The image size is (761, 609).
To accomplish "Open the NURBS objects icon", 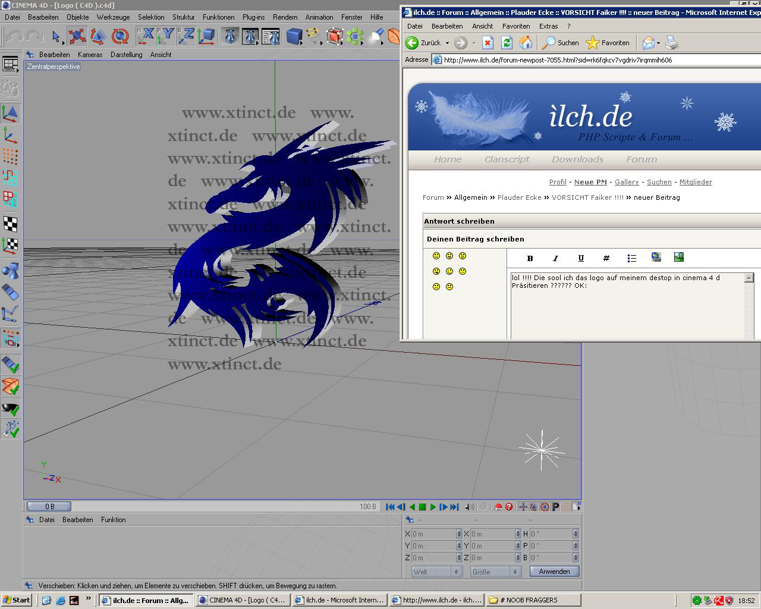I will pyautogui.click(x=335, y=37).
